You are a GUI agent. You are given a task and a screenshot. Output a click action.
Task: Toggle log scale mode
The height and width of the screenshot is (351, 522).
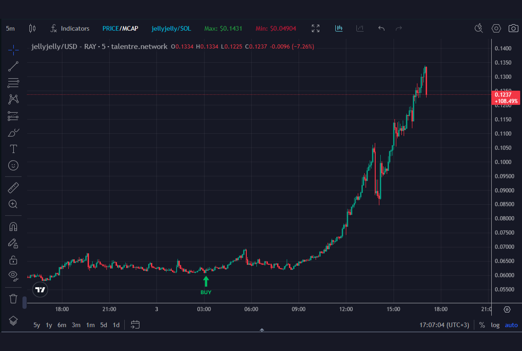[x=495, y=325]
